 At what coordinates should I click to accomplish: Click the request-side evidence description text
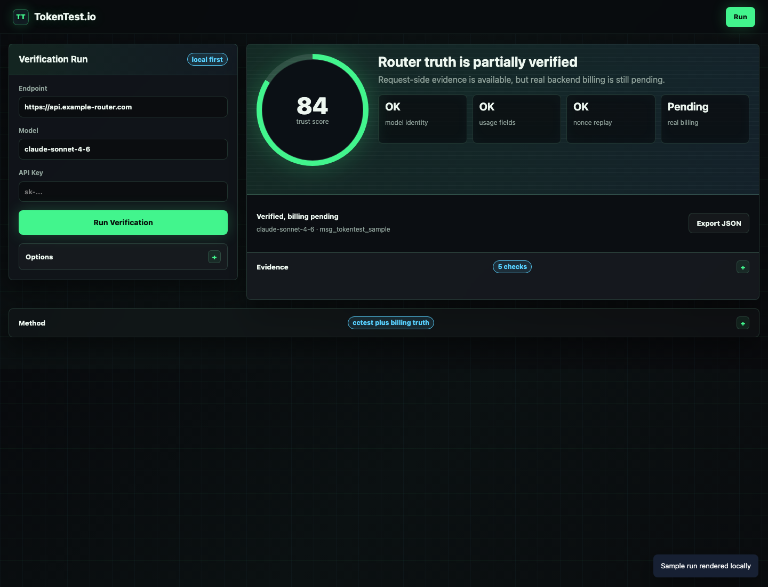pyautogui.click(x=522, y=80)
